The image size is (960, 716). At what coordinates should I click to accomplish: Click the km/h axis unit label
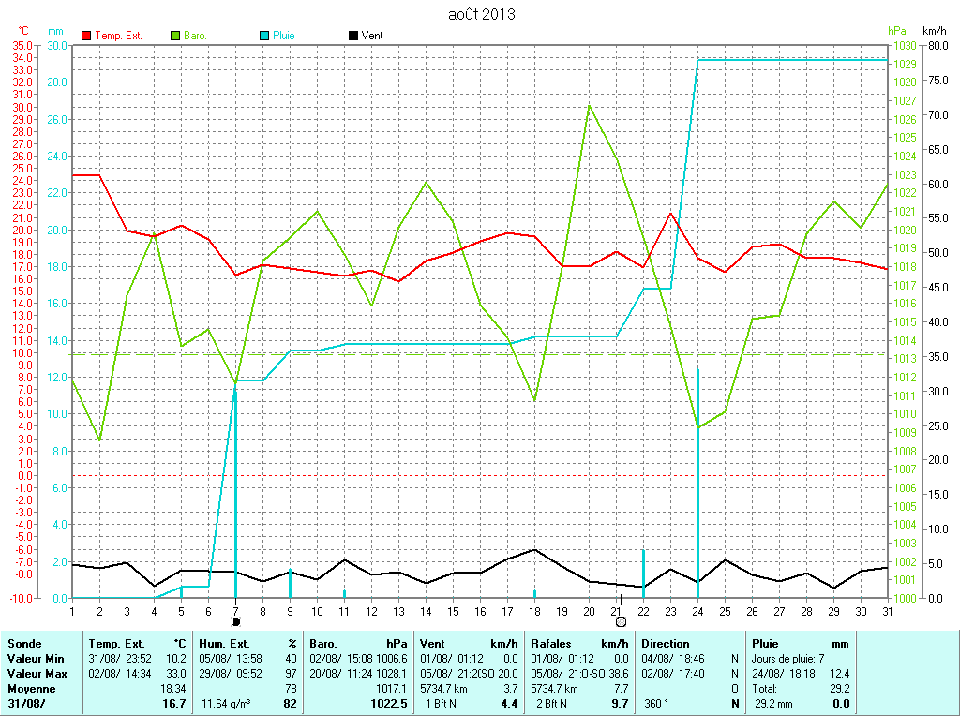pos(936,31)
